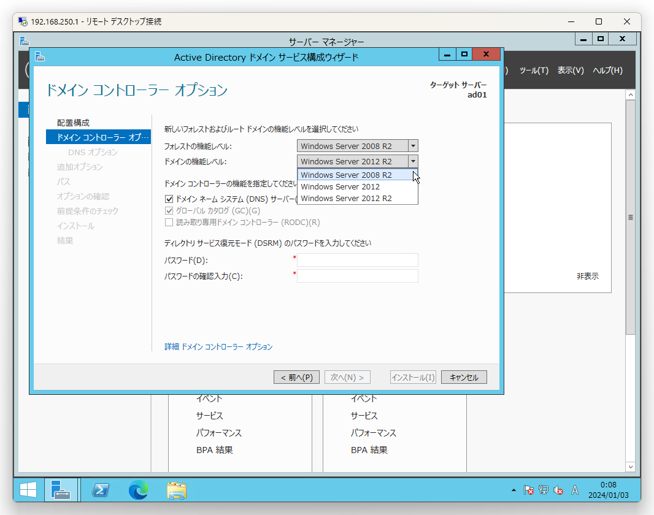Click the Server Manager scrollbar down arrow

tap(631, 467)
